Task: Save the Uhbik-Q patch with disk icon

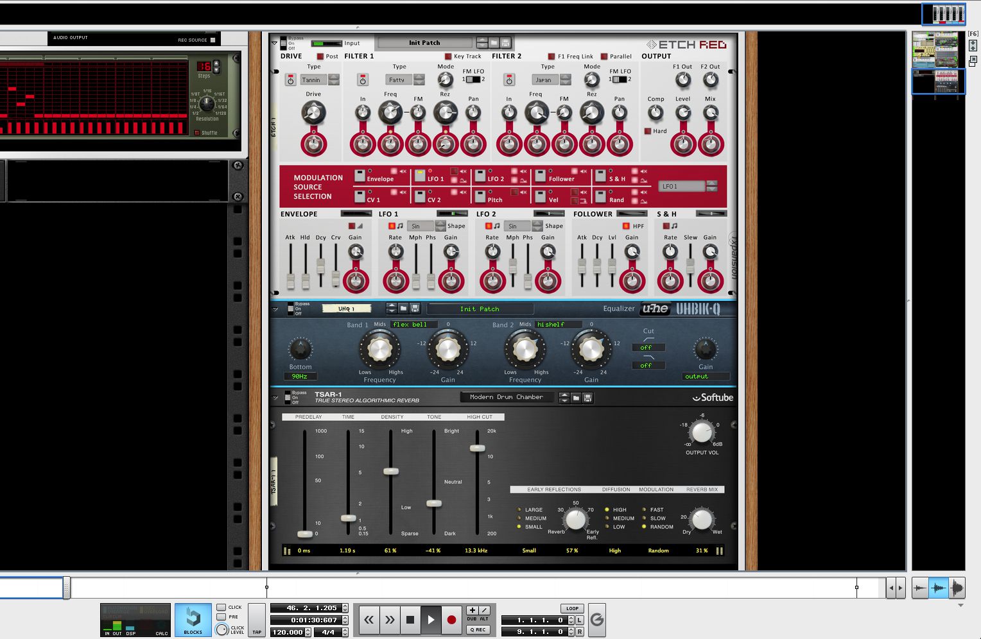Action: coord(415,309)
